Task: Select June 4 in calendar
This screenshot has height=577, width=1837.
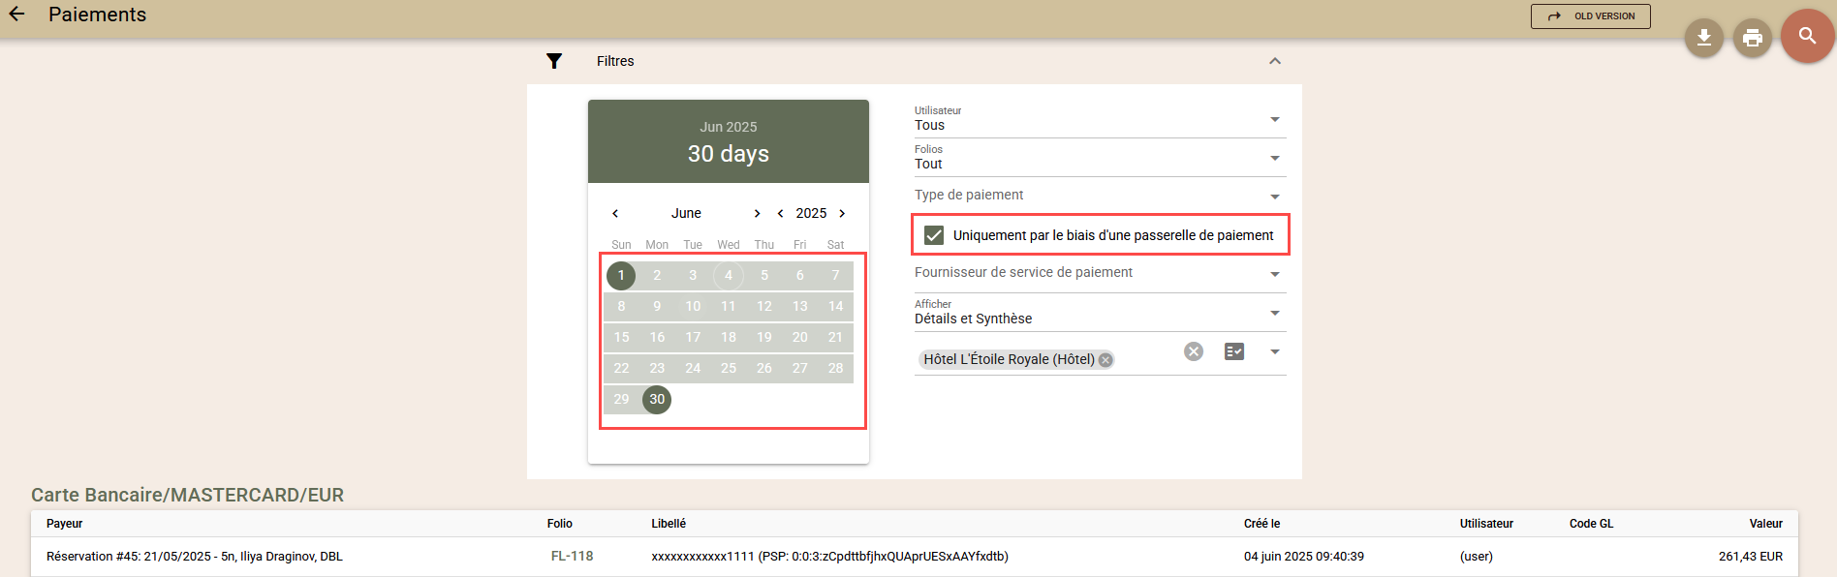Action: [x=729, y=276]
